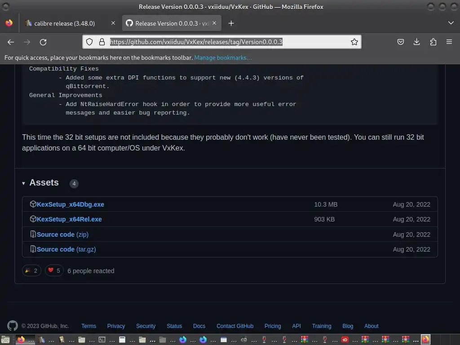Open the Privacy footer link
The image size is (460, 345).
click(x=116, y=326)
